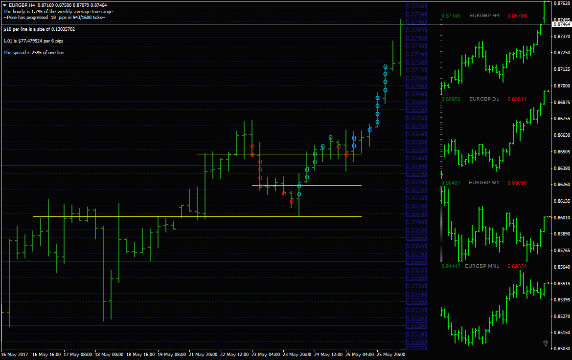The height and width of the screenshot is (360, 572).
Task: Click green high value 0.86950
Action: point(451,99)
